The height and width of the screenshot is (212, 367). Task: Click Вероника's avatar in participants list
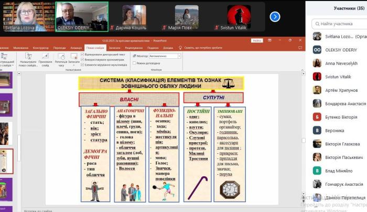[317, 130]
